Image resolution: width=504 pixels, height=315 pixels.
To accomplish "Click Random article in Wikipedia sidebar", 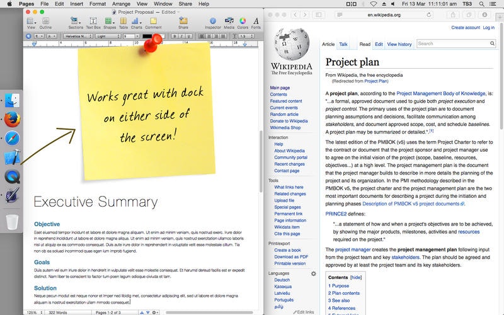I will 284,115.
